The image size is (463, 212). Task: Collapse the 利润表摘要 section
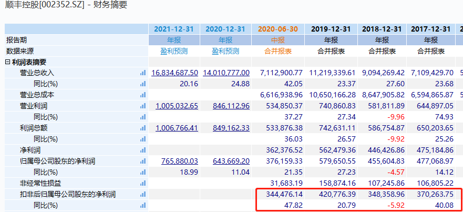(8, 62)
